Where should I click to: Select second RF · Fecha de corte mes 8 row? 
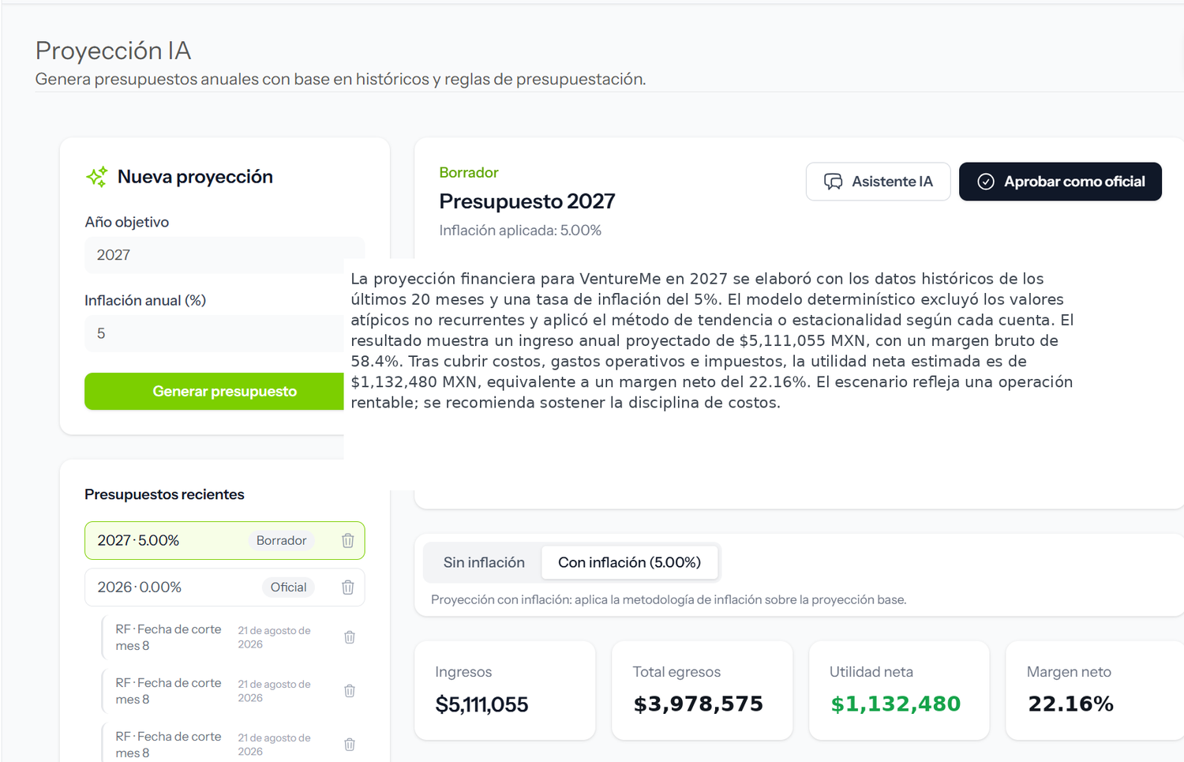pos(233,691)
